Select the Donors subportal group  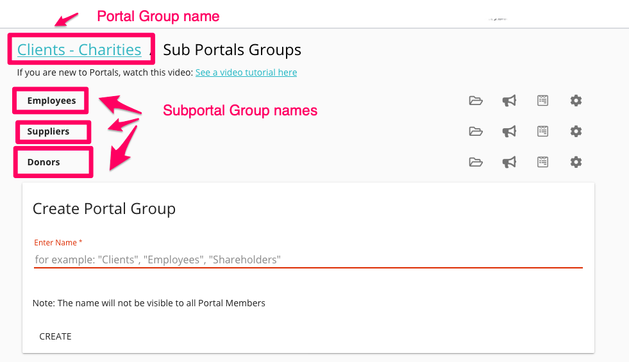[44, 162]
